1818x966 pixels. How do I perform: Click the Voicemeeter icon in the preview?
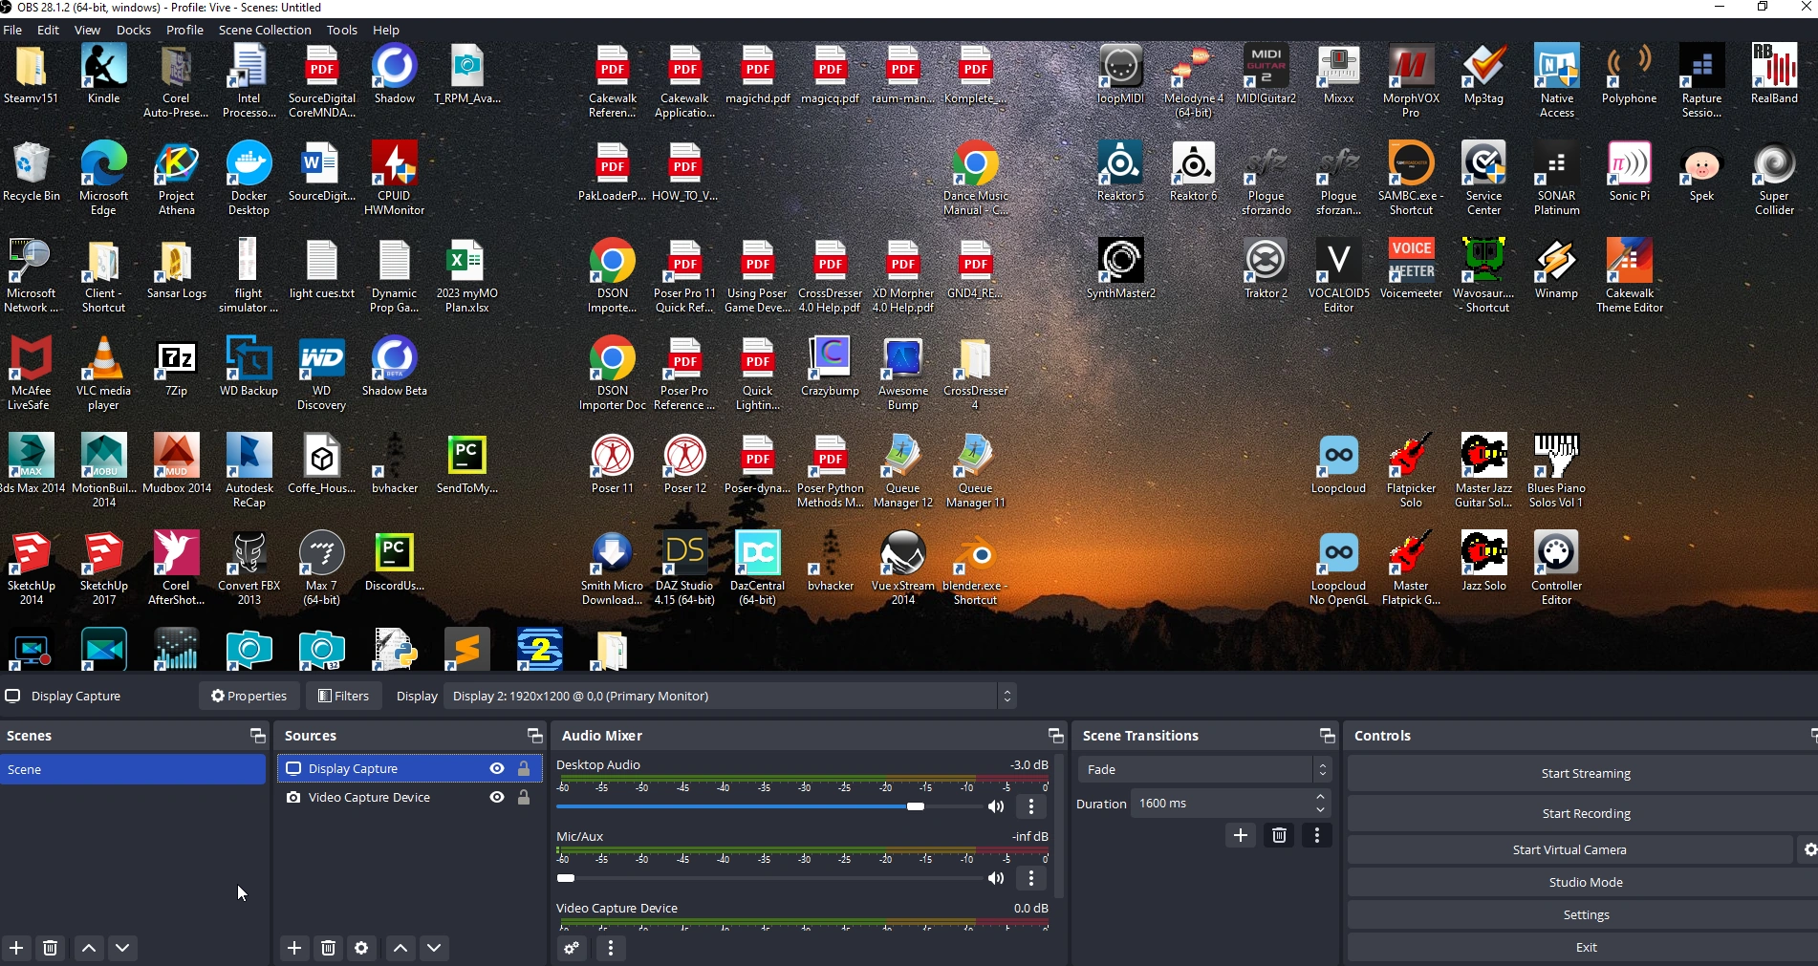point(1411,269)
